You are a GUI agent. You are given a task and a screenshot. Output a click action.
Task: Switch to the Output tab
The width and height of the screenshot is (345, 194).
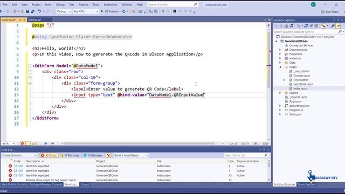click(x=85, y=184)
